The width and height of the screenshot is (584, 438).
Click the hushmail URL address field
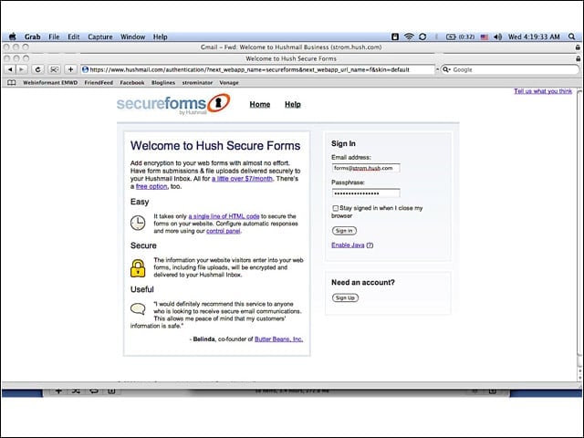tap(257, 69)
